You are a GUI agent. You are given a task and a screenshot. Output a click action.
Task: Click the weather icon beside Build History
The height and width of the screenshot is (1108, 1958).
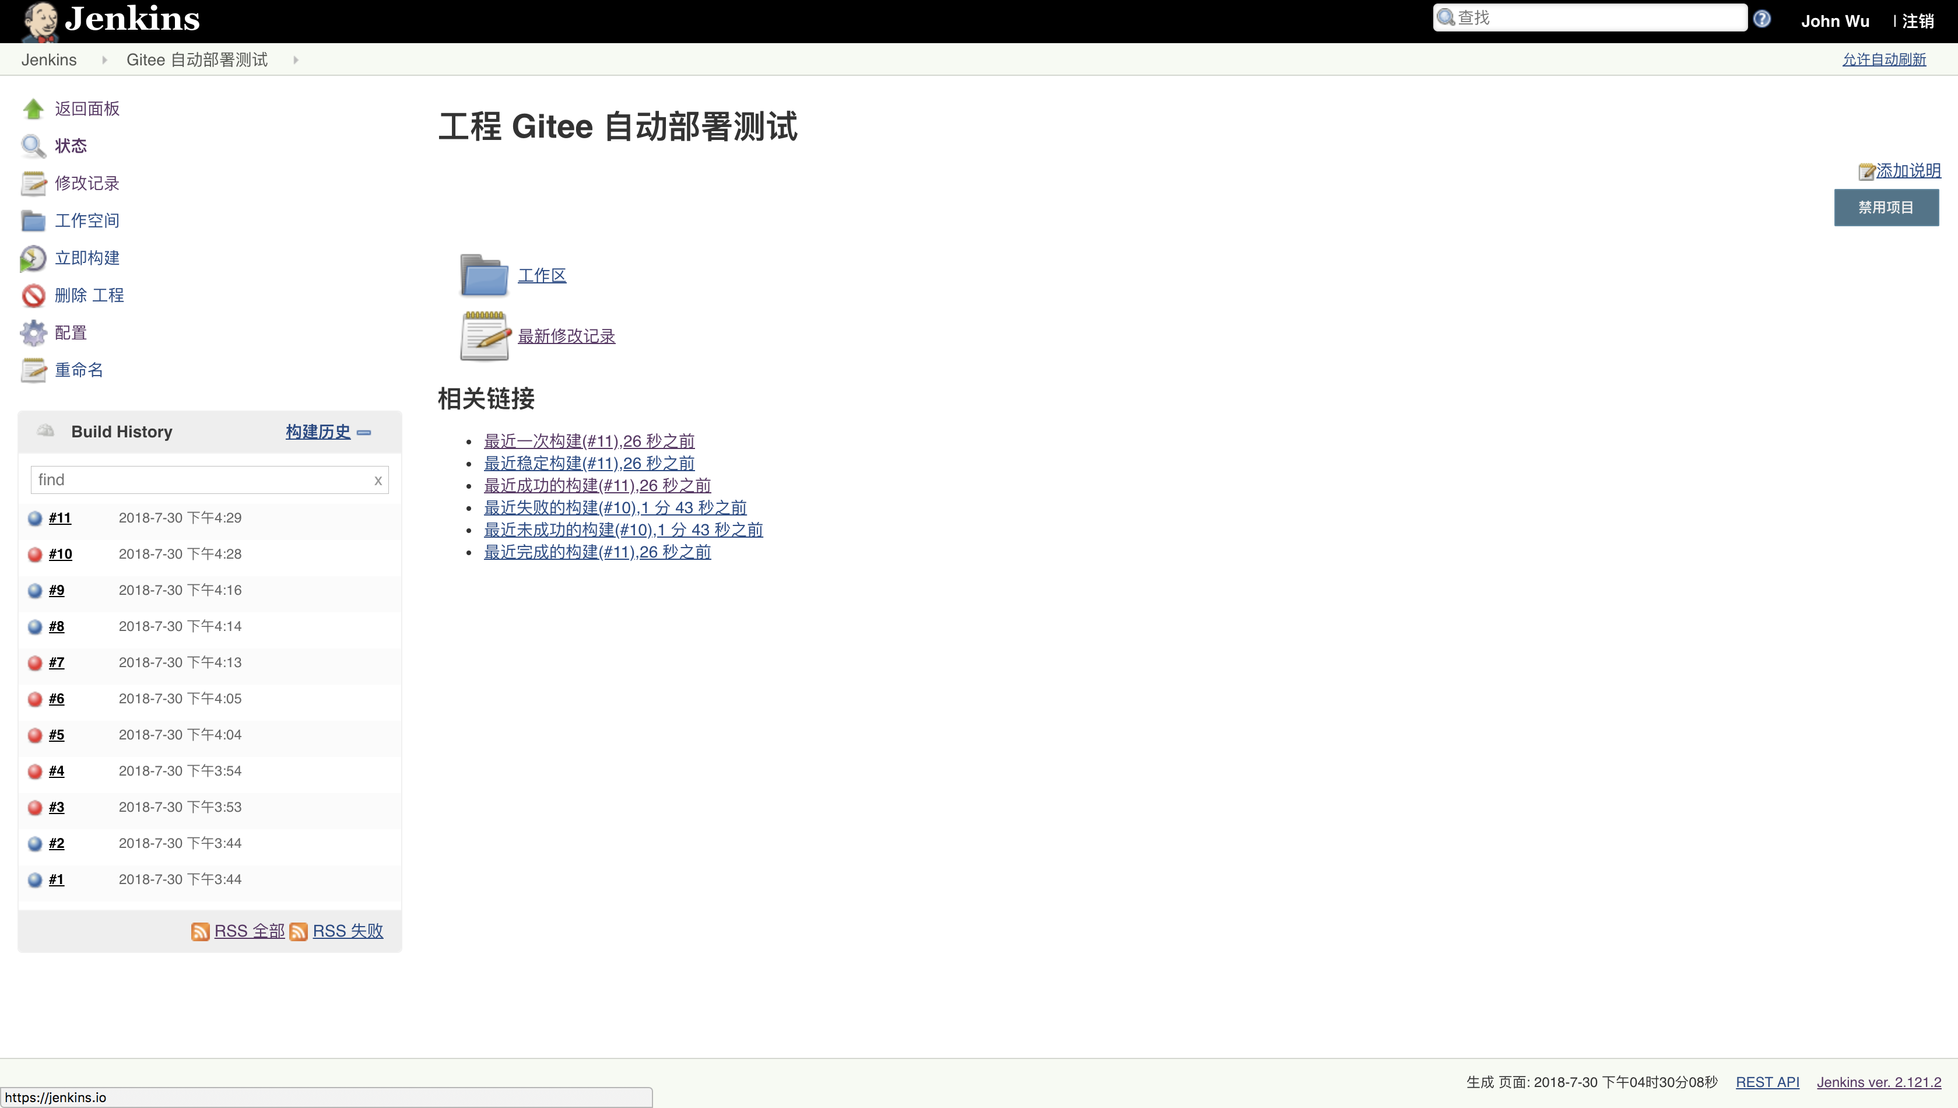[45, 431]
